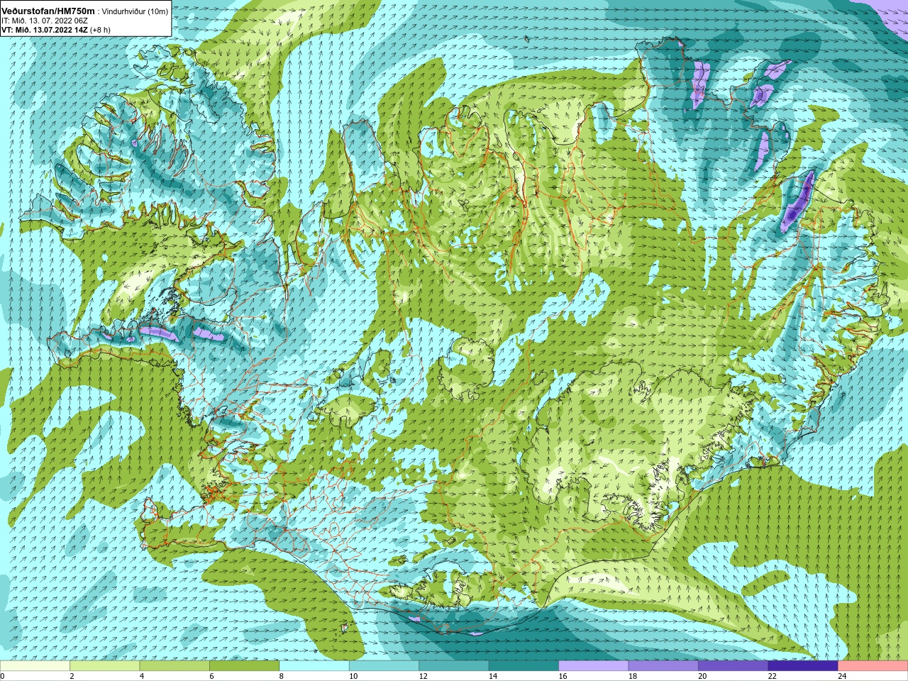
Task: Pick the pink above-24 legend swatch
Action: pos(873,666)
